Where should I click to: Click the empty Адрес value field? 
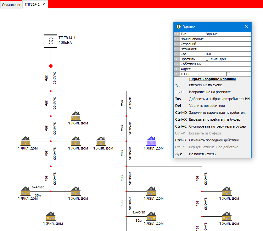(228, 69)
